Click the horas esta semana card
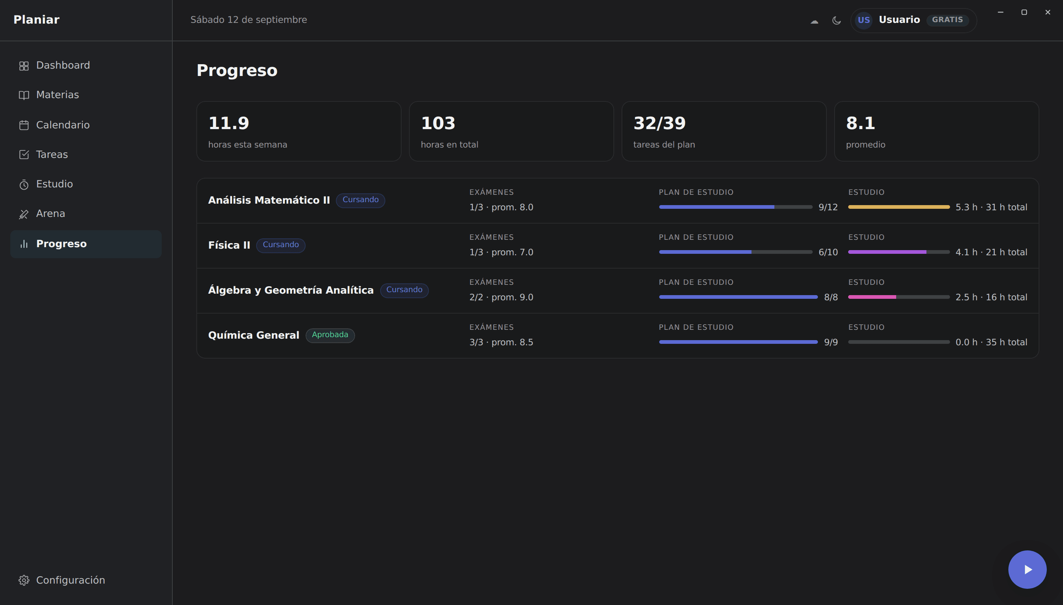This screenshot has width=1063, height=605. pyautogui.click(x=299, y=131)
